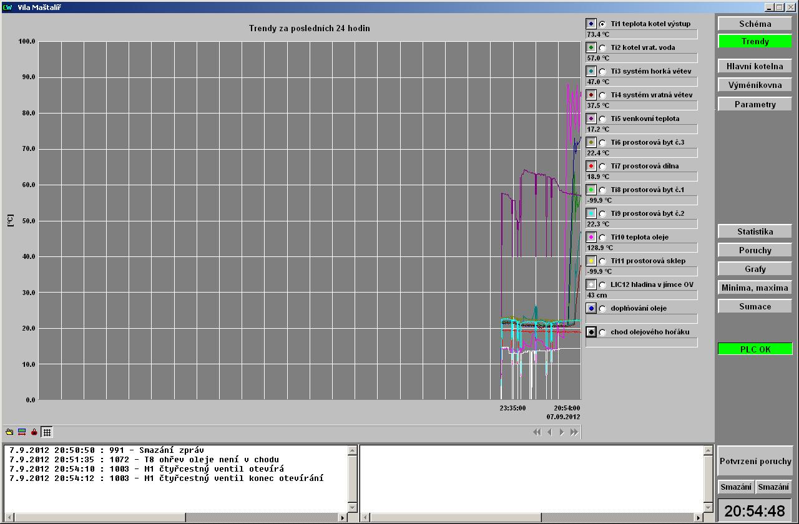Click the axis range settings icon
This screenshot has width=799, height=524.
(x=22, y=432)
